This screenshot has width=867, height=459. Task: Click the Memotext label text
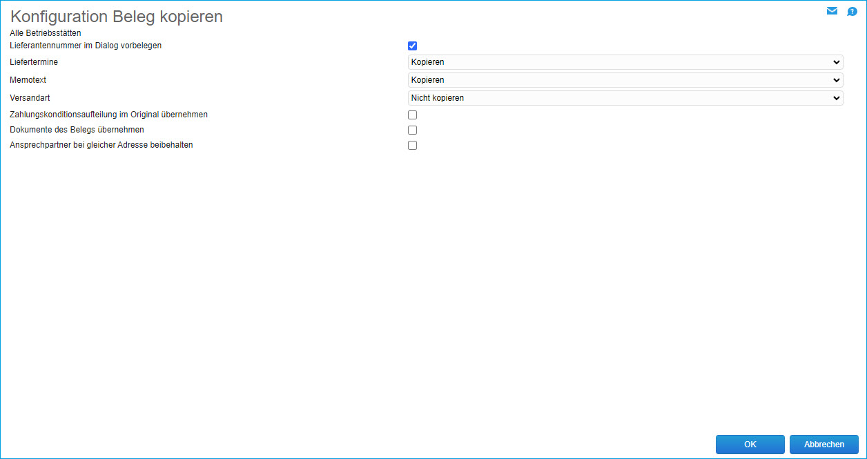[28, 80]
